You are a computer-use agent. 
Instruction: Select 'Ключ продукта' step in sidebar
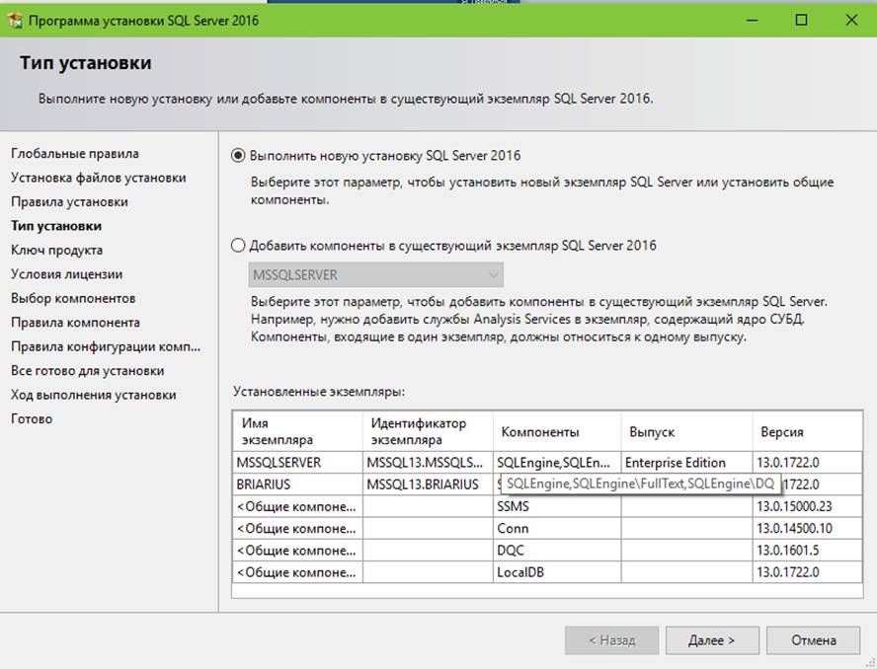tap(57, 251)
